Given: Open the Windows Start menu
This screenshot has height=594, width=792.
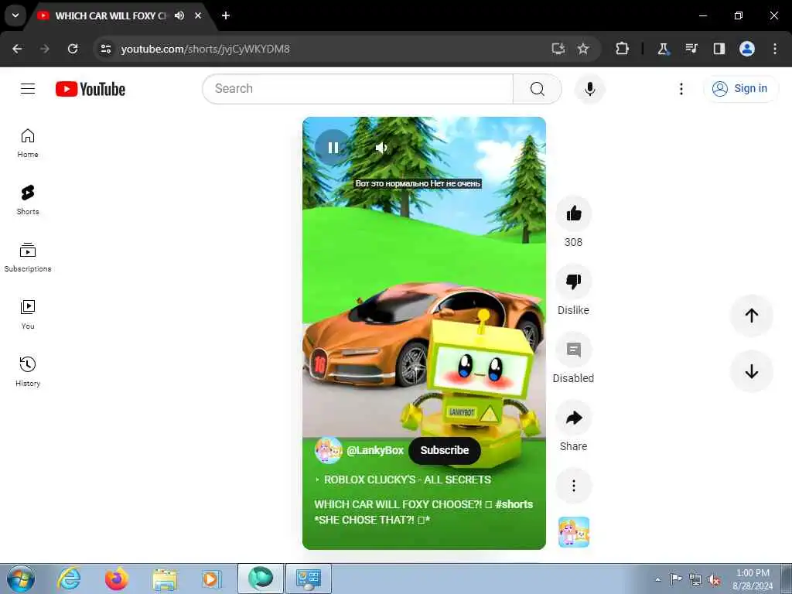Looking at the screenshot, I should (21, 579).
